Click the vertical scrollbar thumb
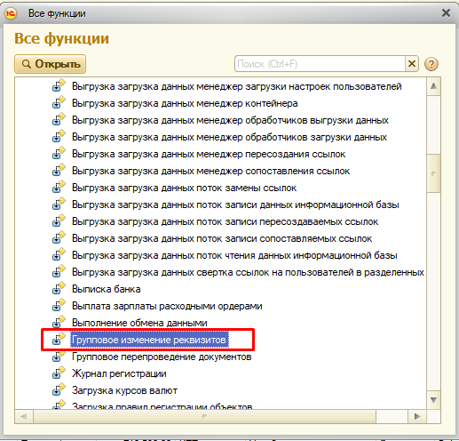The image size is (459, 441). click(433, 173)
